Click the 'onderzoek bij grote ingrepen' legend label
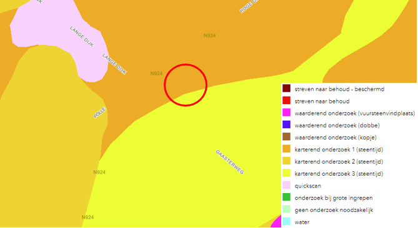This screenshot has width=418, height=228. click(x=334, y=198)
